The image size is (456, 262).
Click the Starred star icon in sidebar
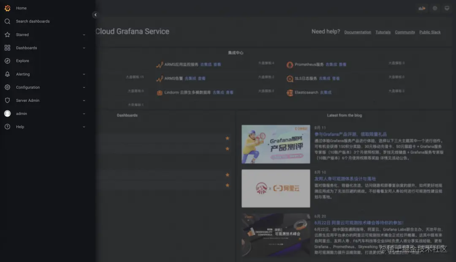click(x=8, y=35)
